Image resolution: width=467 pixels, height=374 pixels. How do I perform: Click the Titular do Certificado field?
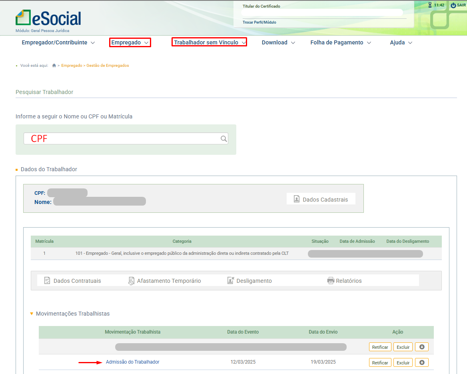322,12
